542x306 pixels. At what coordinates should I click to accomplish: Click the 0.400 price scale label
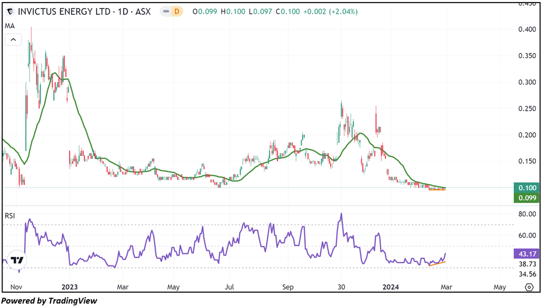527,29
